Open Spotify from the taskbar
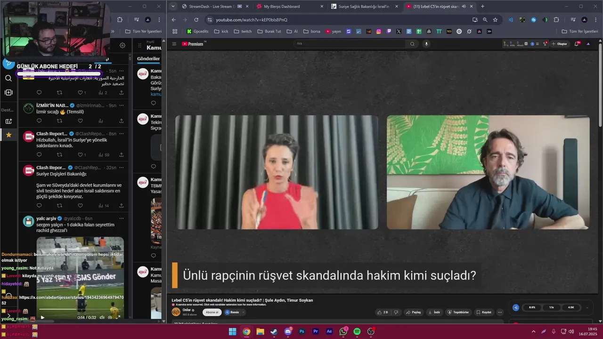 point(357,331)
